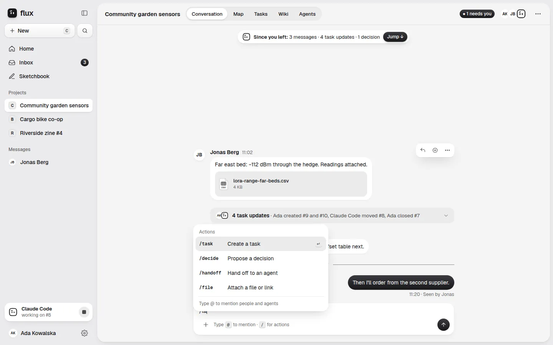Click the Jonas Berg sender name

(x=225, y=152)
